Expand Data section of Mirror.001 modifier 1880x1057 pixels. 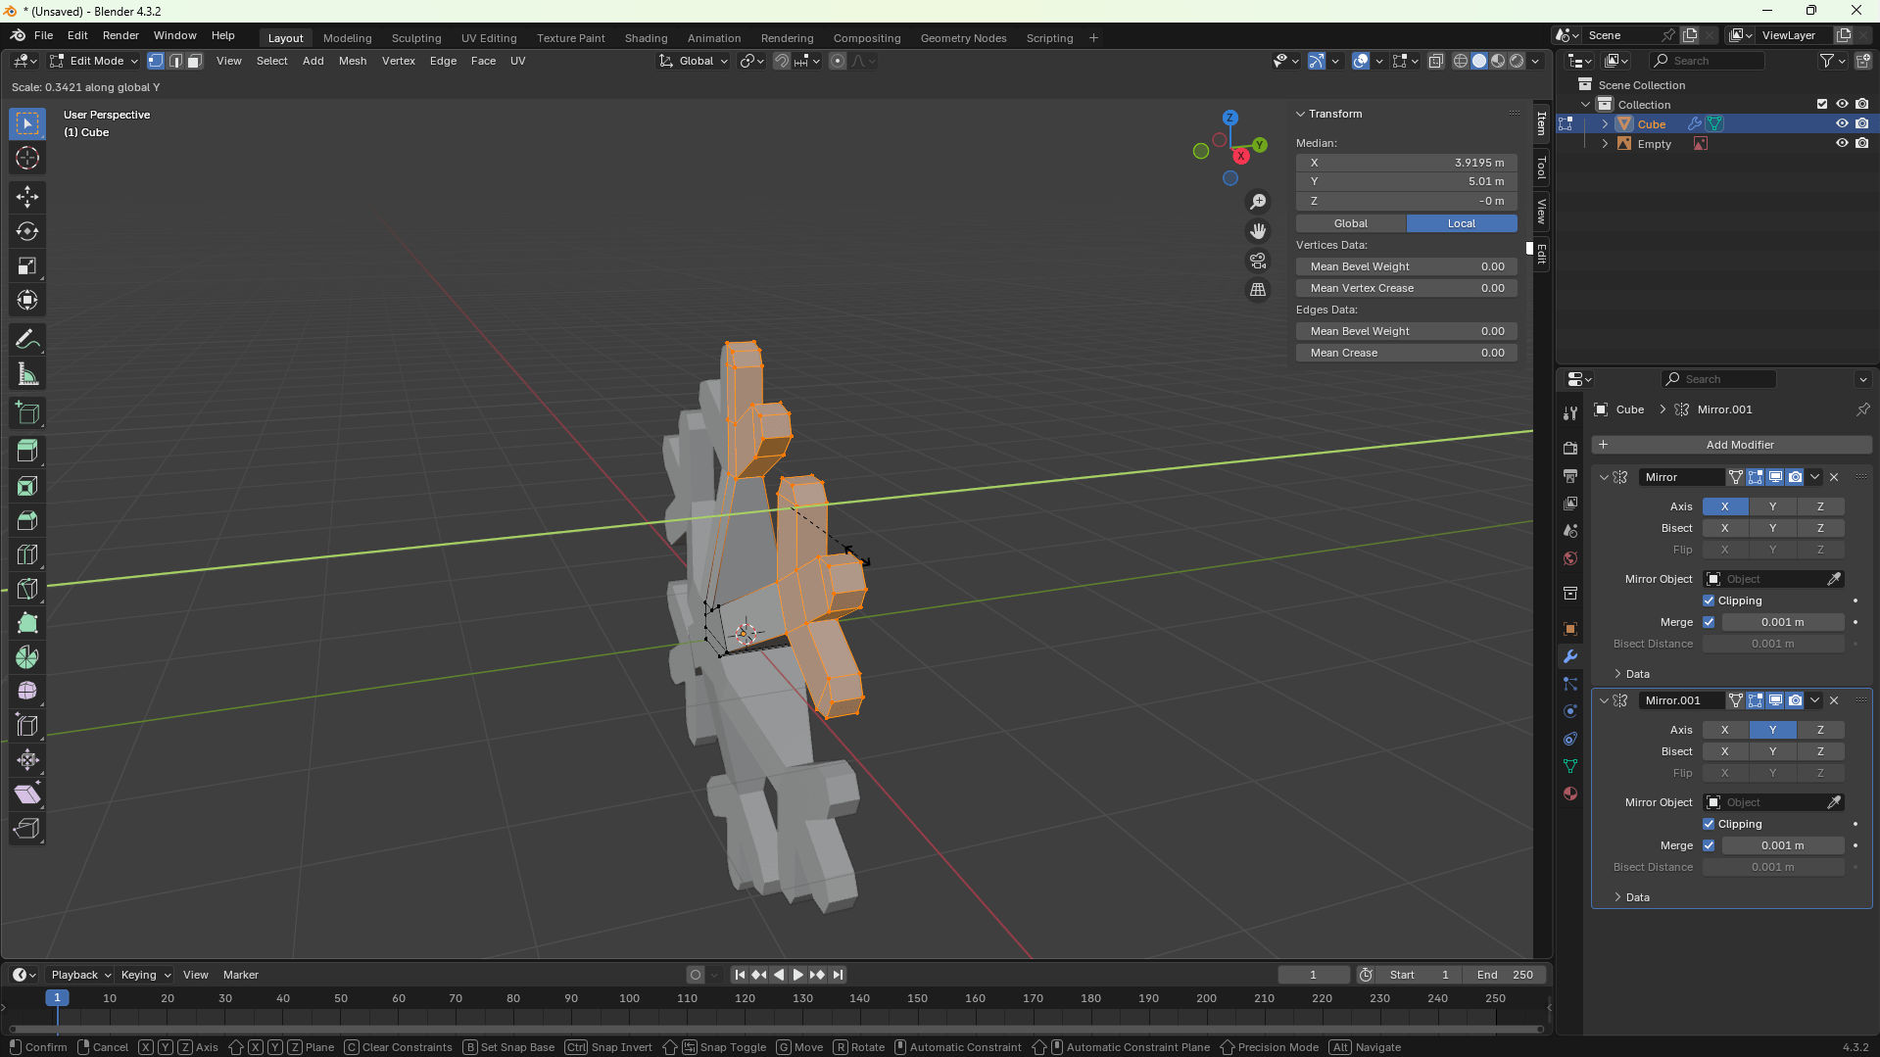point(1617,897)
